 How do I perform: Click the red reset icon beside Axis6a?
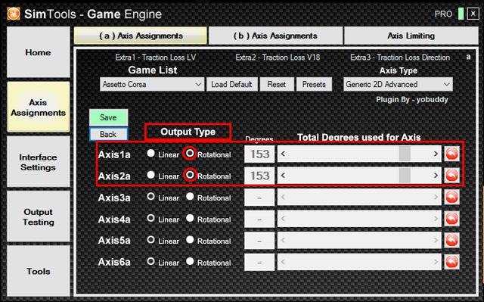452,262
